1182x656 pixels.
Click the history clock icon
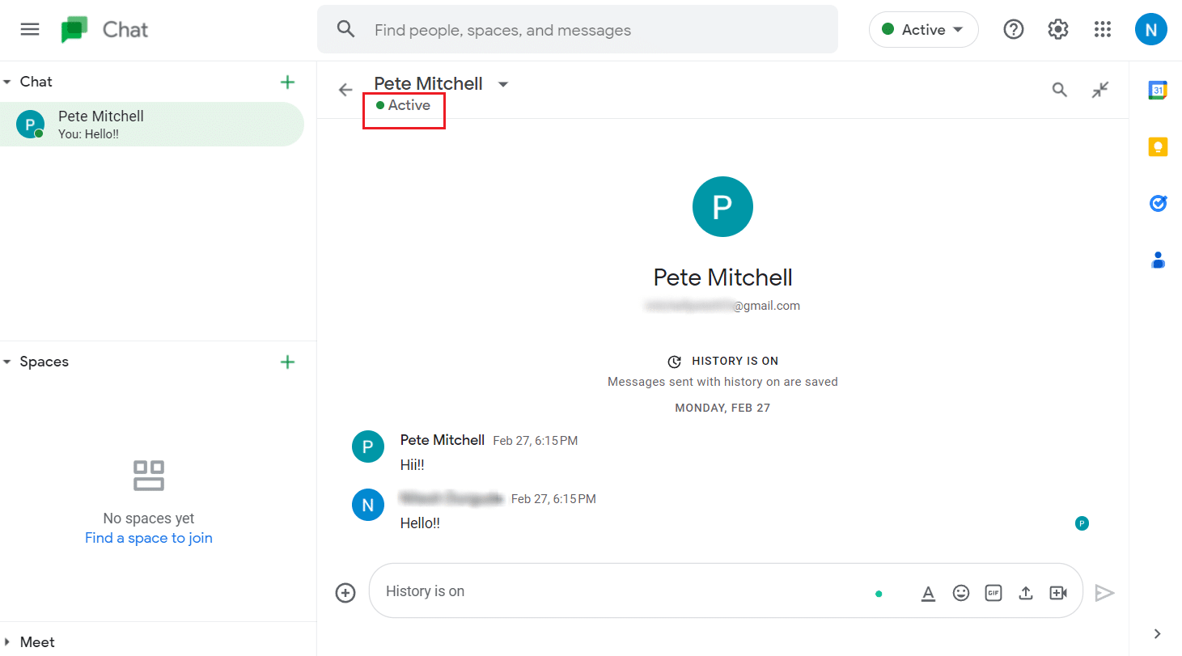[674, 362]
